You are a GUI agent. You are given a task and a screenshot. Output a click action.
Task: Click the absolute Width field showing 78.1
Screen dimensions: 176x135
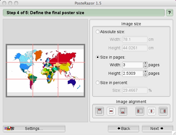coord(135,39)
